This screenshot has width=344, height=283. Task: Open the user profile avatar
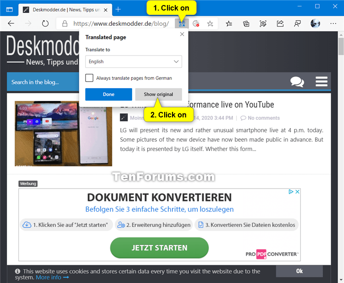(x=315, y=23)
